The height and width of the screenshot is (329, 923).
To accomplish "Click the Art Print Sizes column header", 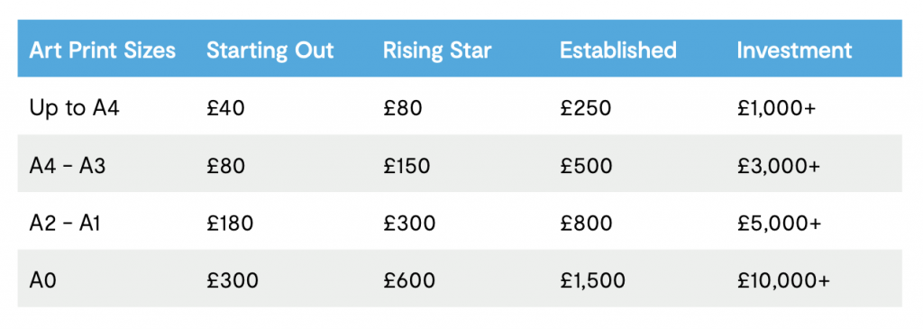I will 103,50.
